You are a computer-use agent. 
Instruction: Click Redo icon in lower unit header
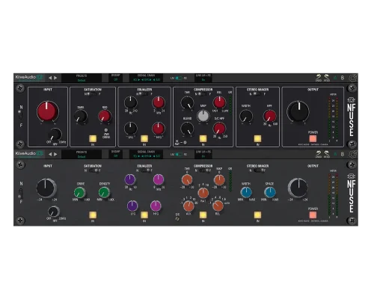coord(326,154)
